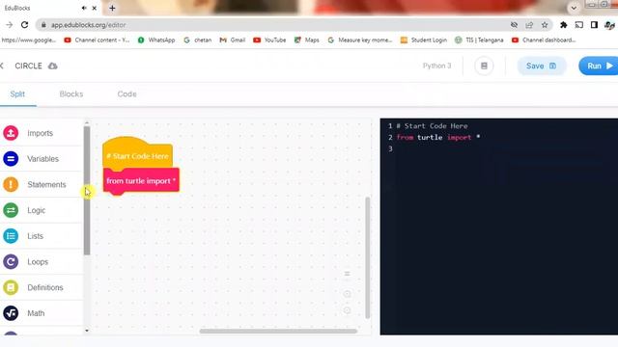618x347 pixels.
Task: Click the eye-slash icon in address bar
Action: pyautogui.click(x=514, y=25)
